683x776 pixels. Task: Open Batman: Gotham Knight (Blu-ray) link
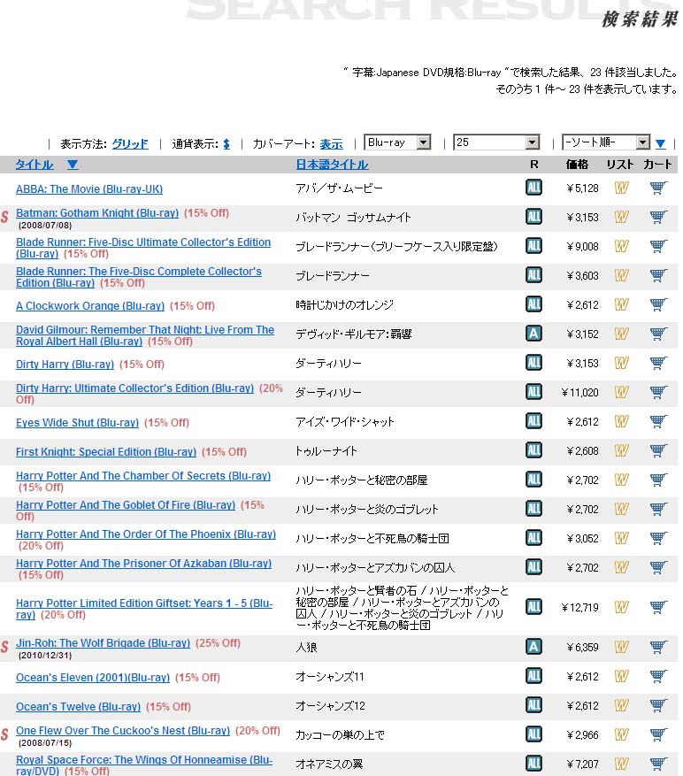click(97, 213)
